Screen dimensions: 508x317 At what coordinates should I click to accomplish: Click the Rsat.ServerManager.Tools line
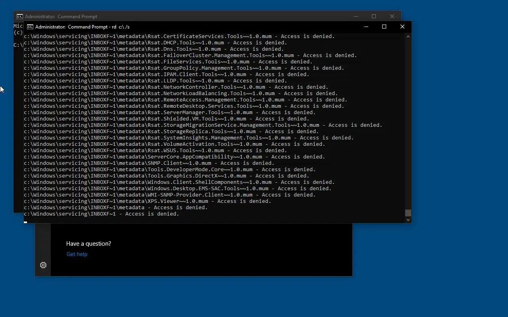(170, 113)
